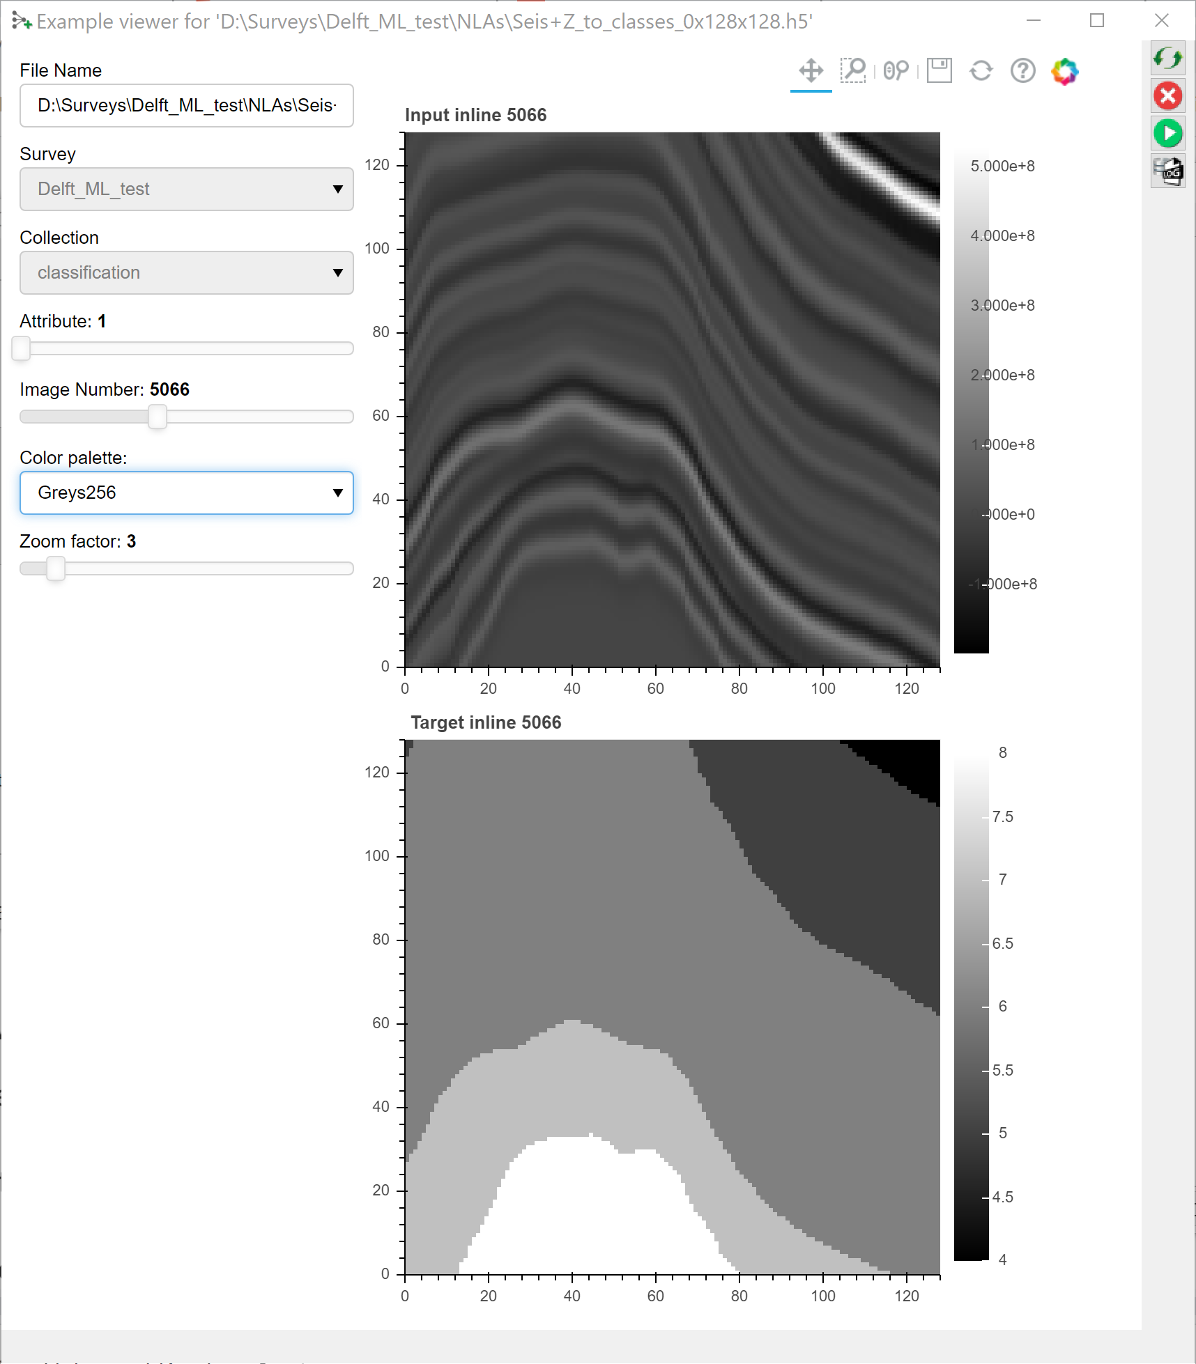Reload data using the green arrows icon
The height and width of the screenshot is (1364, 1196).
click(x=1169, y=59)
